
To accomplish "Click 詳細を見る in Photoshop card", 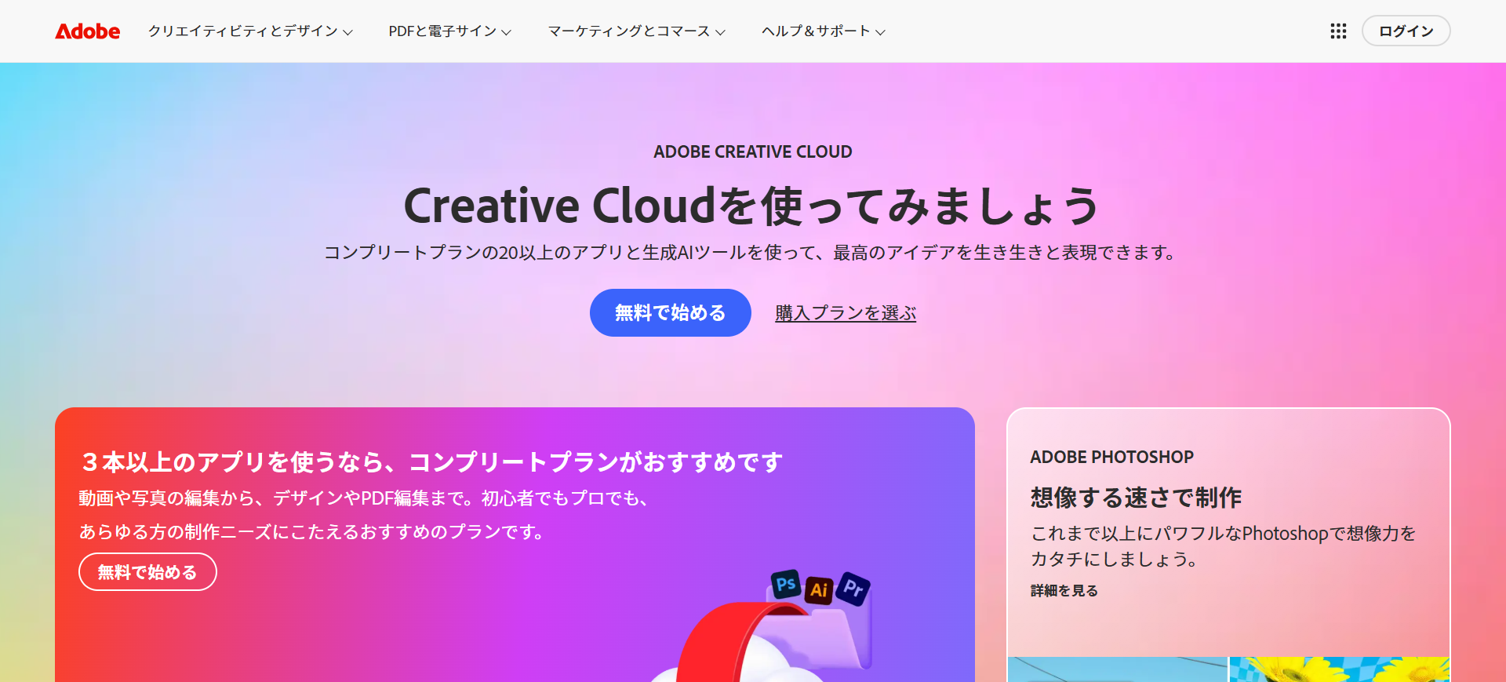I will (x=1064, y=591).
